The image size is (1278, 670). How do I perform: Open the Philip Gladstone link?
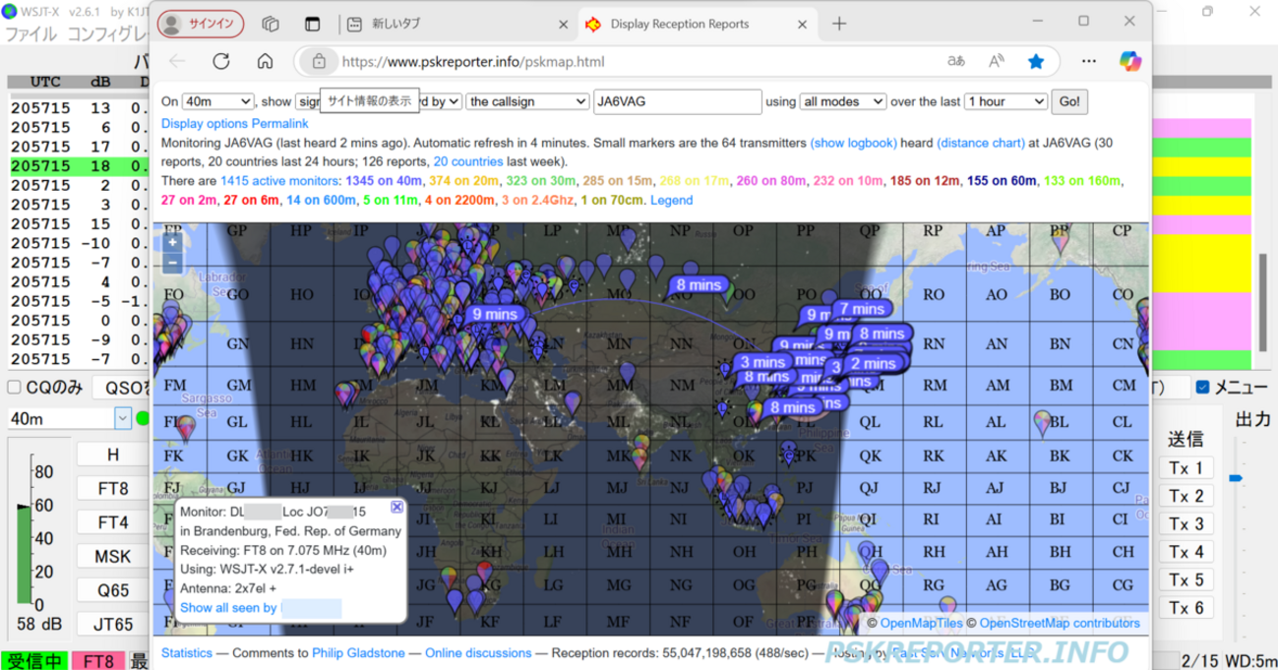pyautogui.click(x=358, y=652)
